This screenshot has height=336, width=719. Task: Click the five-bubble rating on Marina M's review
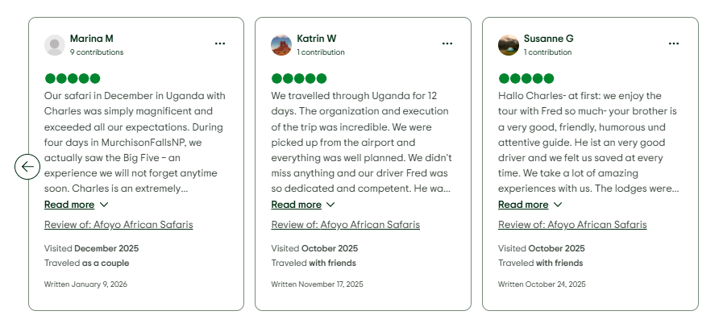coord(73,78)
